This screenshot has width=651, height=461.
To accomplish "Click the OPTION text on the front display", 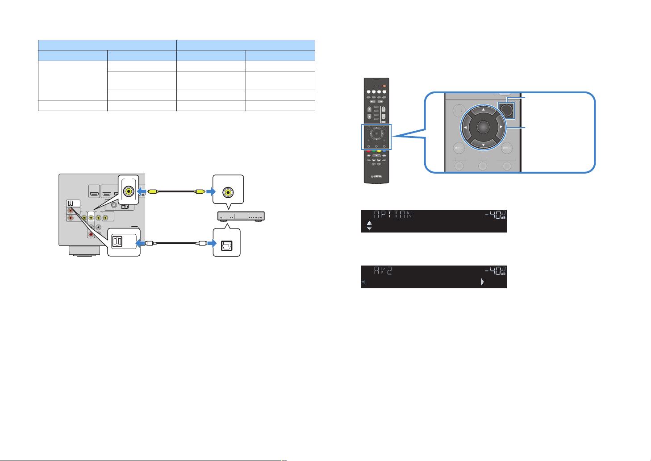I will coord(393,215).
